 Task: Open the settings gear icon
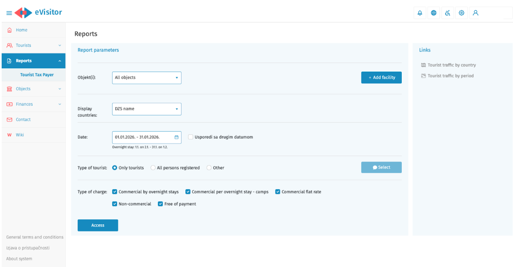click(x=461, y=13)
